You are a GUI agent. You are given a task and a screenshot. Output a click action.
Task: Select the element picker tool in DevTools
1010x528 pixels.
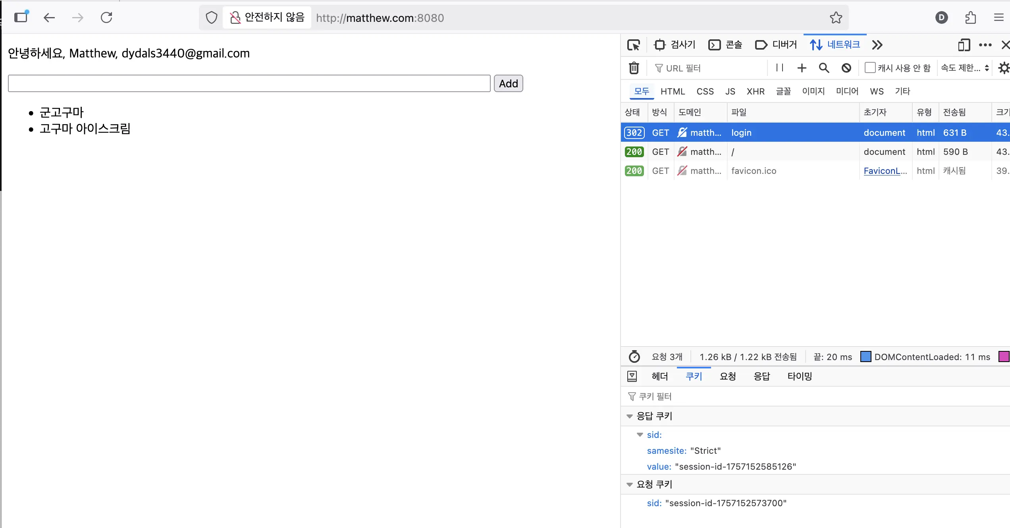(x=634, y=45)
